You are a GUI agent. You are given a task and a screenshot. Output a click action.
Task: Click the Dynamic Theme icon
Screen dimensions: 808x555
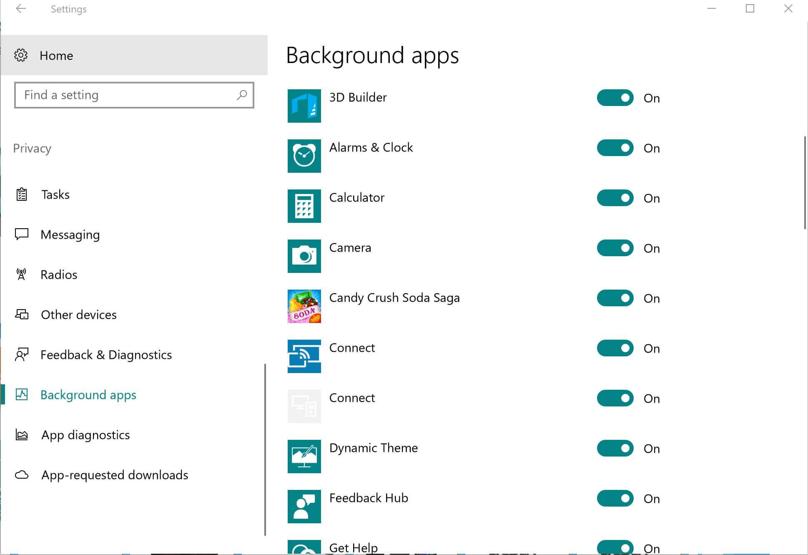click(304, 456)
